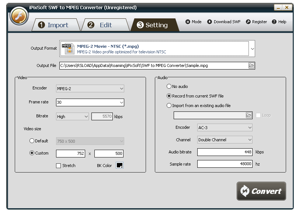299x213 pixels.
Task: Enable the Stretch checkbox
Action: (58, 166)
